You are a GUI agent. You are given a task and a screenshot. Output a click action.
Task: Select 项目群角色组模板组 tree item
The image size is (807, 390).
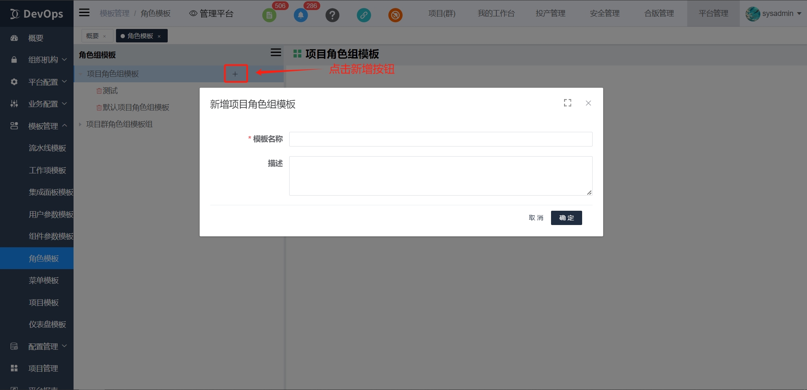click(x=119, y=124)
